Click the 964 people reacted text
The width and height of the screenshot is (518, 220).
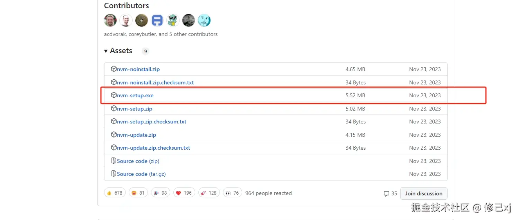pyautogui.click(x=268, y=193)
